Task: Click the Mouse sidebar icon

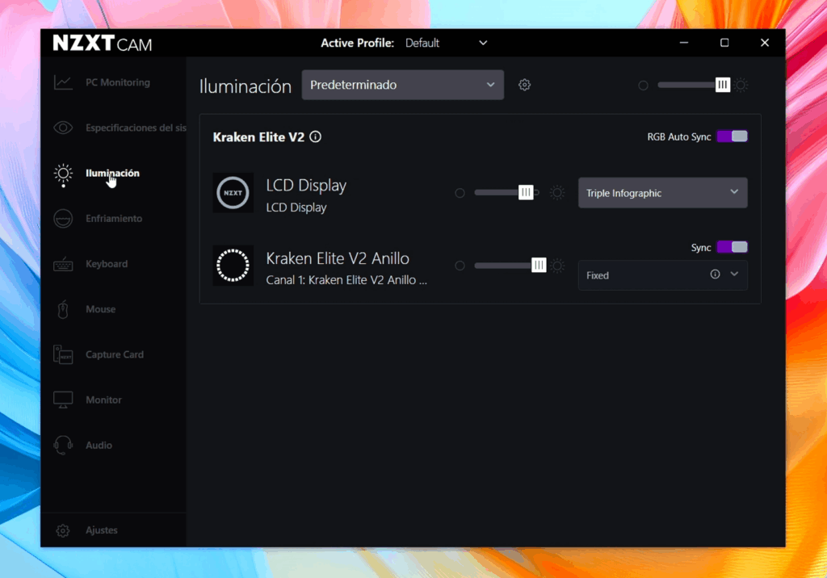Action: click(x=63, y=309)
